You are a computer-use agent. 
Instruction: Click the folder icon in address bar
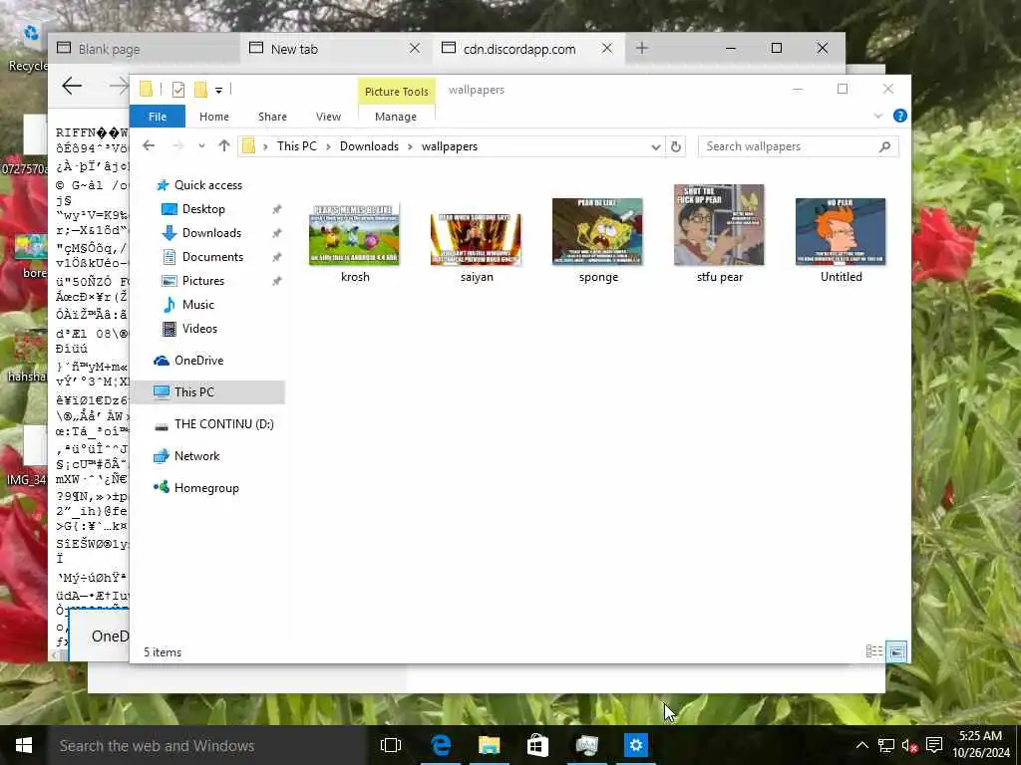[248, 146]
